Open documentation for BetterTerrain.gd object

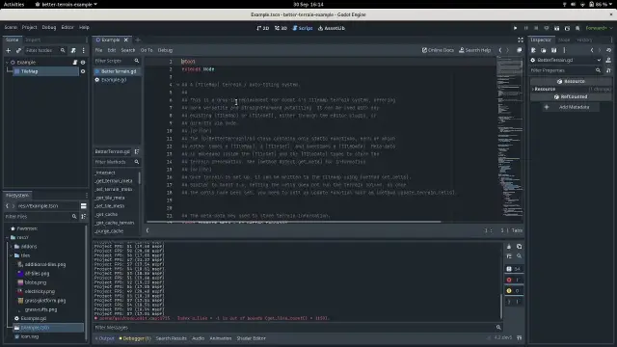(x=608, y=60)
